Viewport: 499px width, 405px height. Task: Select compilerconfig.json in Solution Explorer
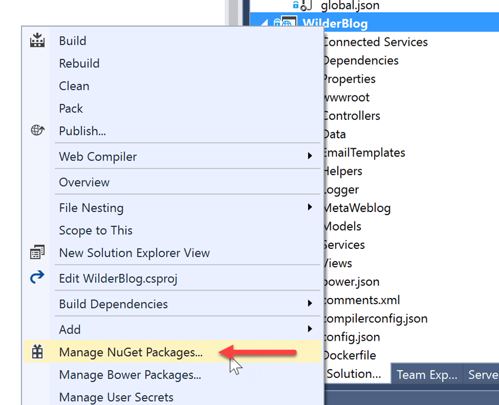click(x=375, y=319)
